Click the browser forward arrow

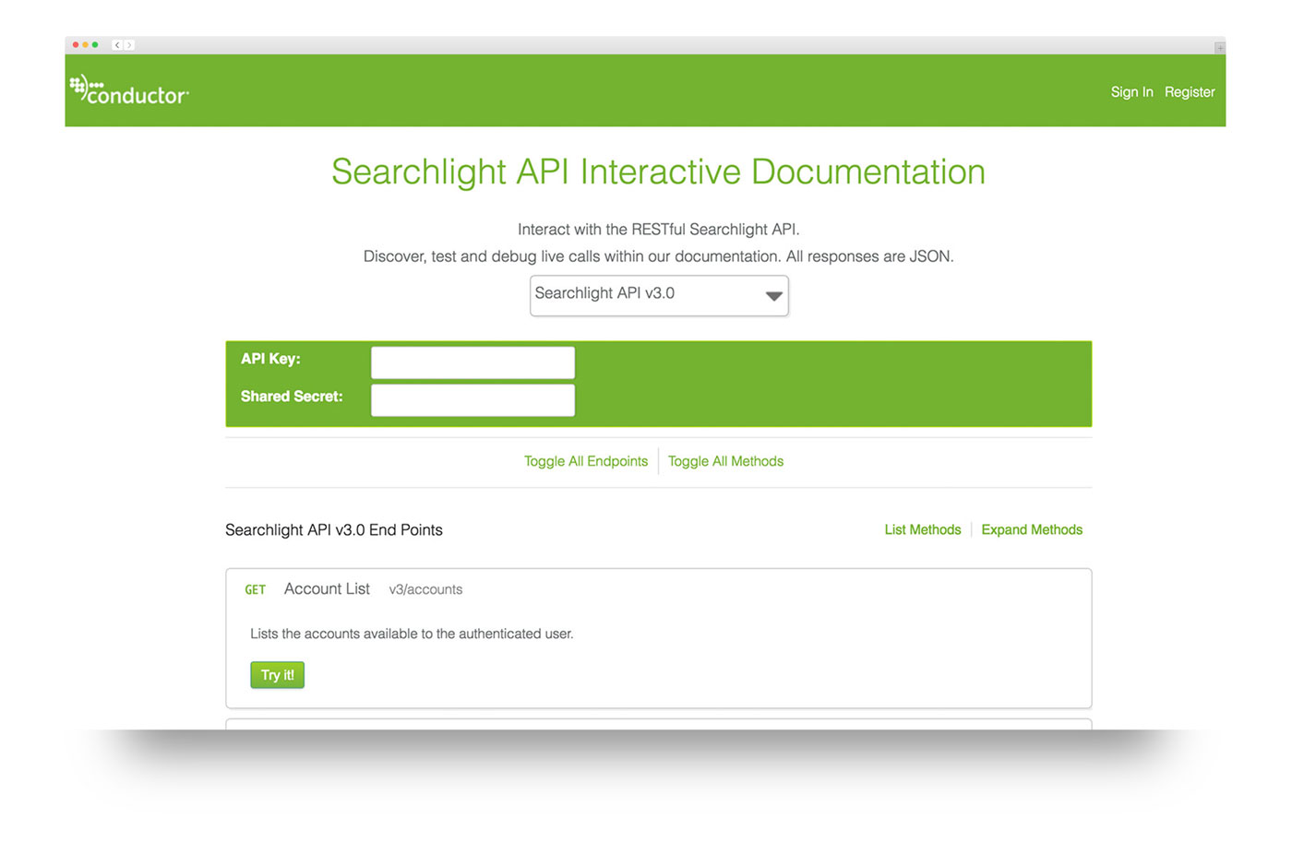pos(129,44)
